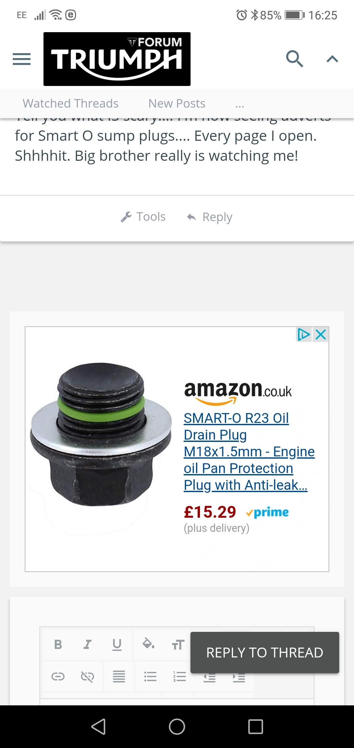Tap the search magnifier icon

point(294,59)
